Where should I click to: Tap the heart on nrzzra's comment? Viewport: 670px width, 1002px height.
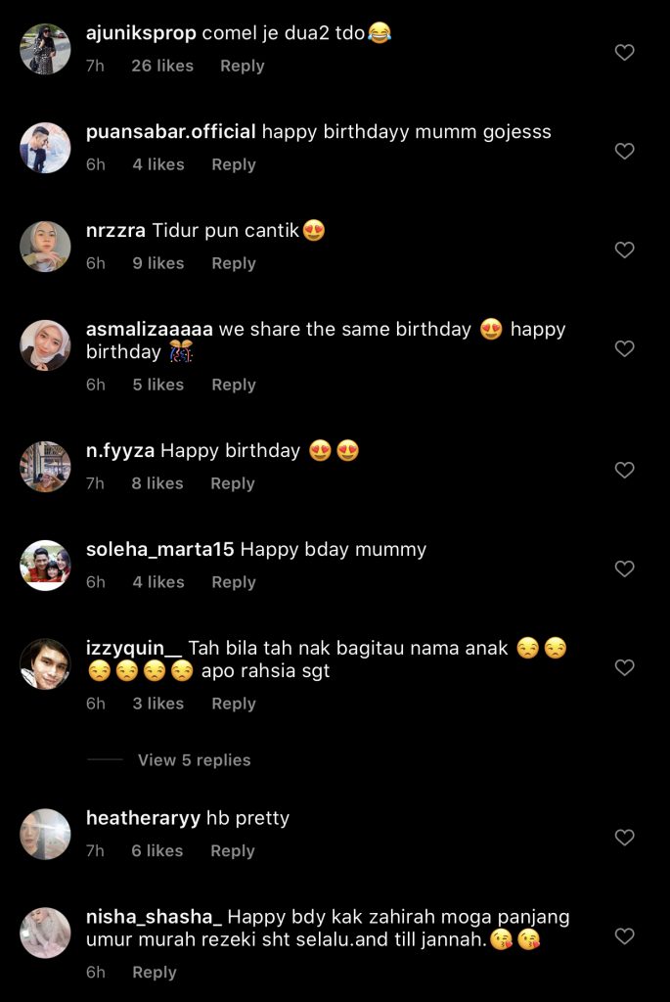[624, 250]
